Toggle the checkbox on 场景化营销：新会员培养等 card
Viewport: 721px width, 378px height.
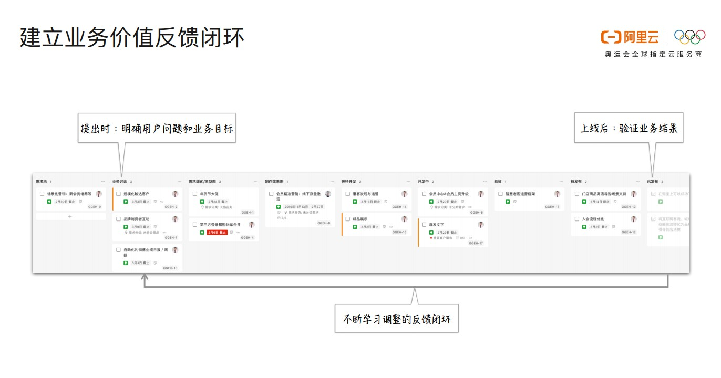42,194
